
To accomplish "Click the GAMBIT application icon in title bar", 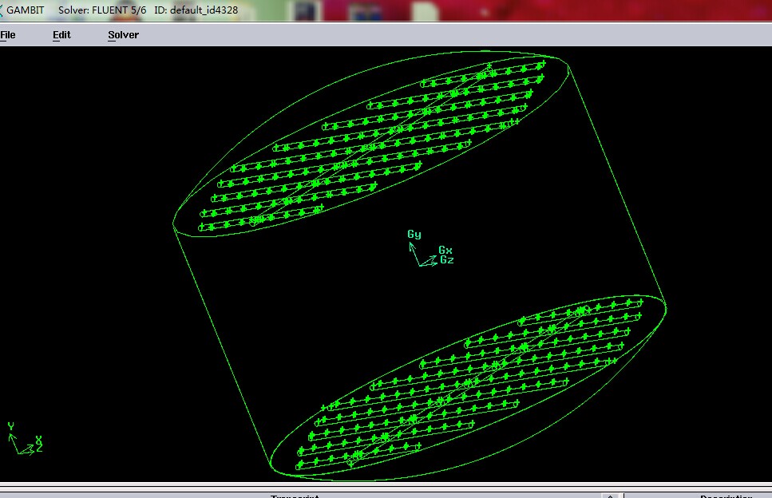I will [x=2, y=10].
